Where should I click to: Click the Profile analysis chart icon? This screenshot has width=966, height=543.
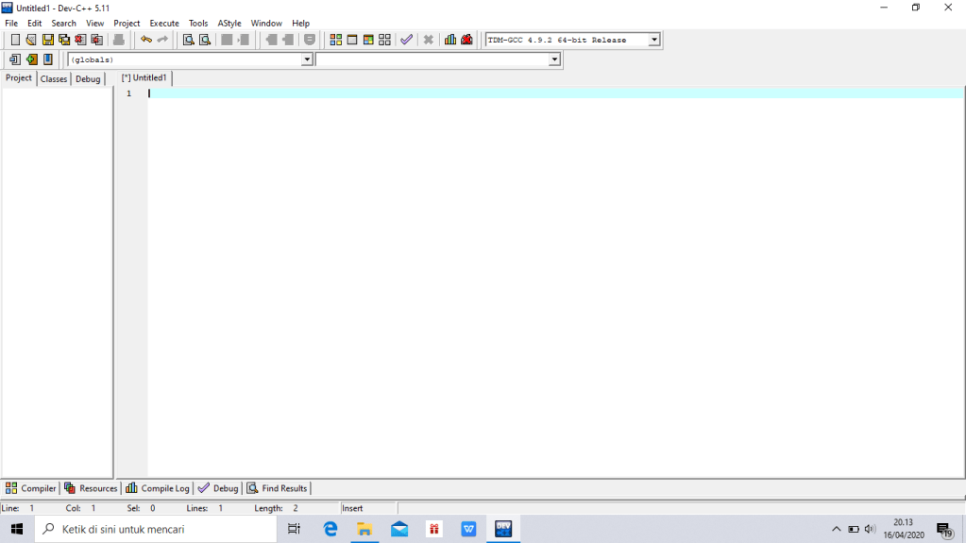click(450, 40)
